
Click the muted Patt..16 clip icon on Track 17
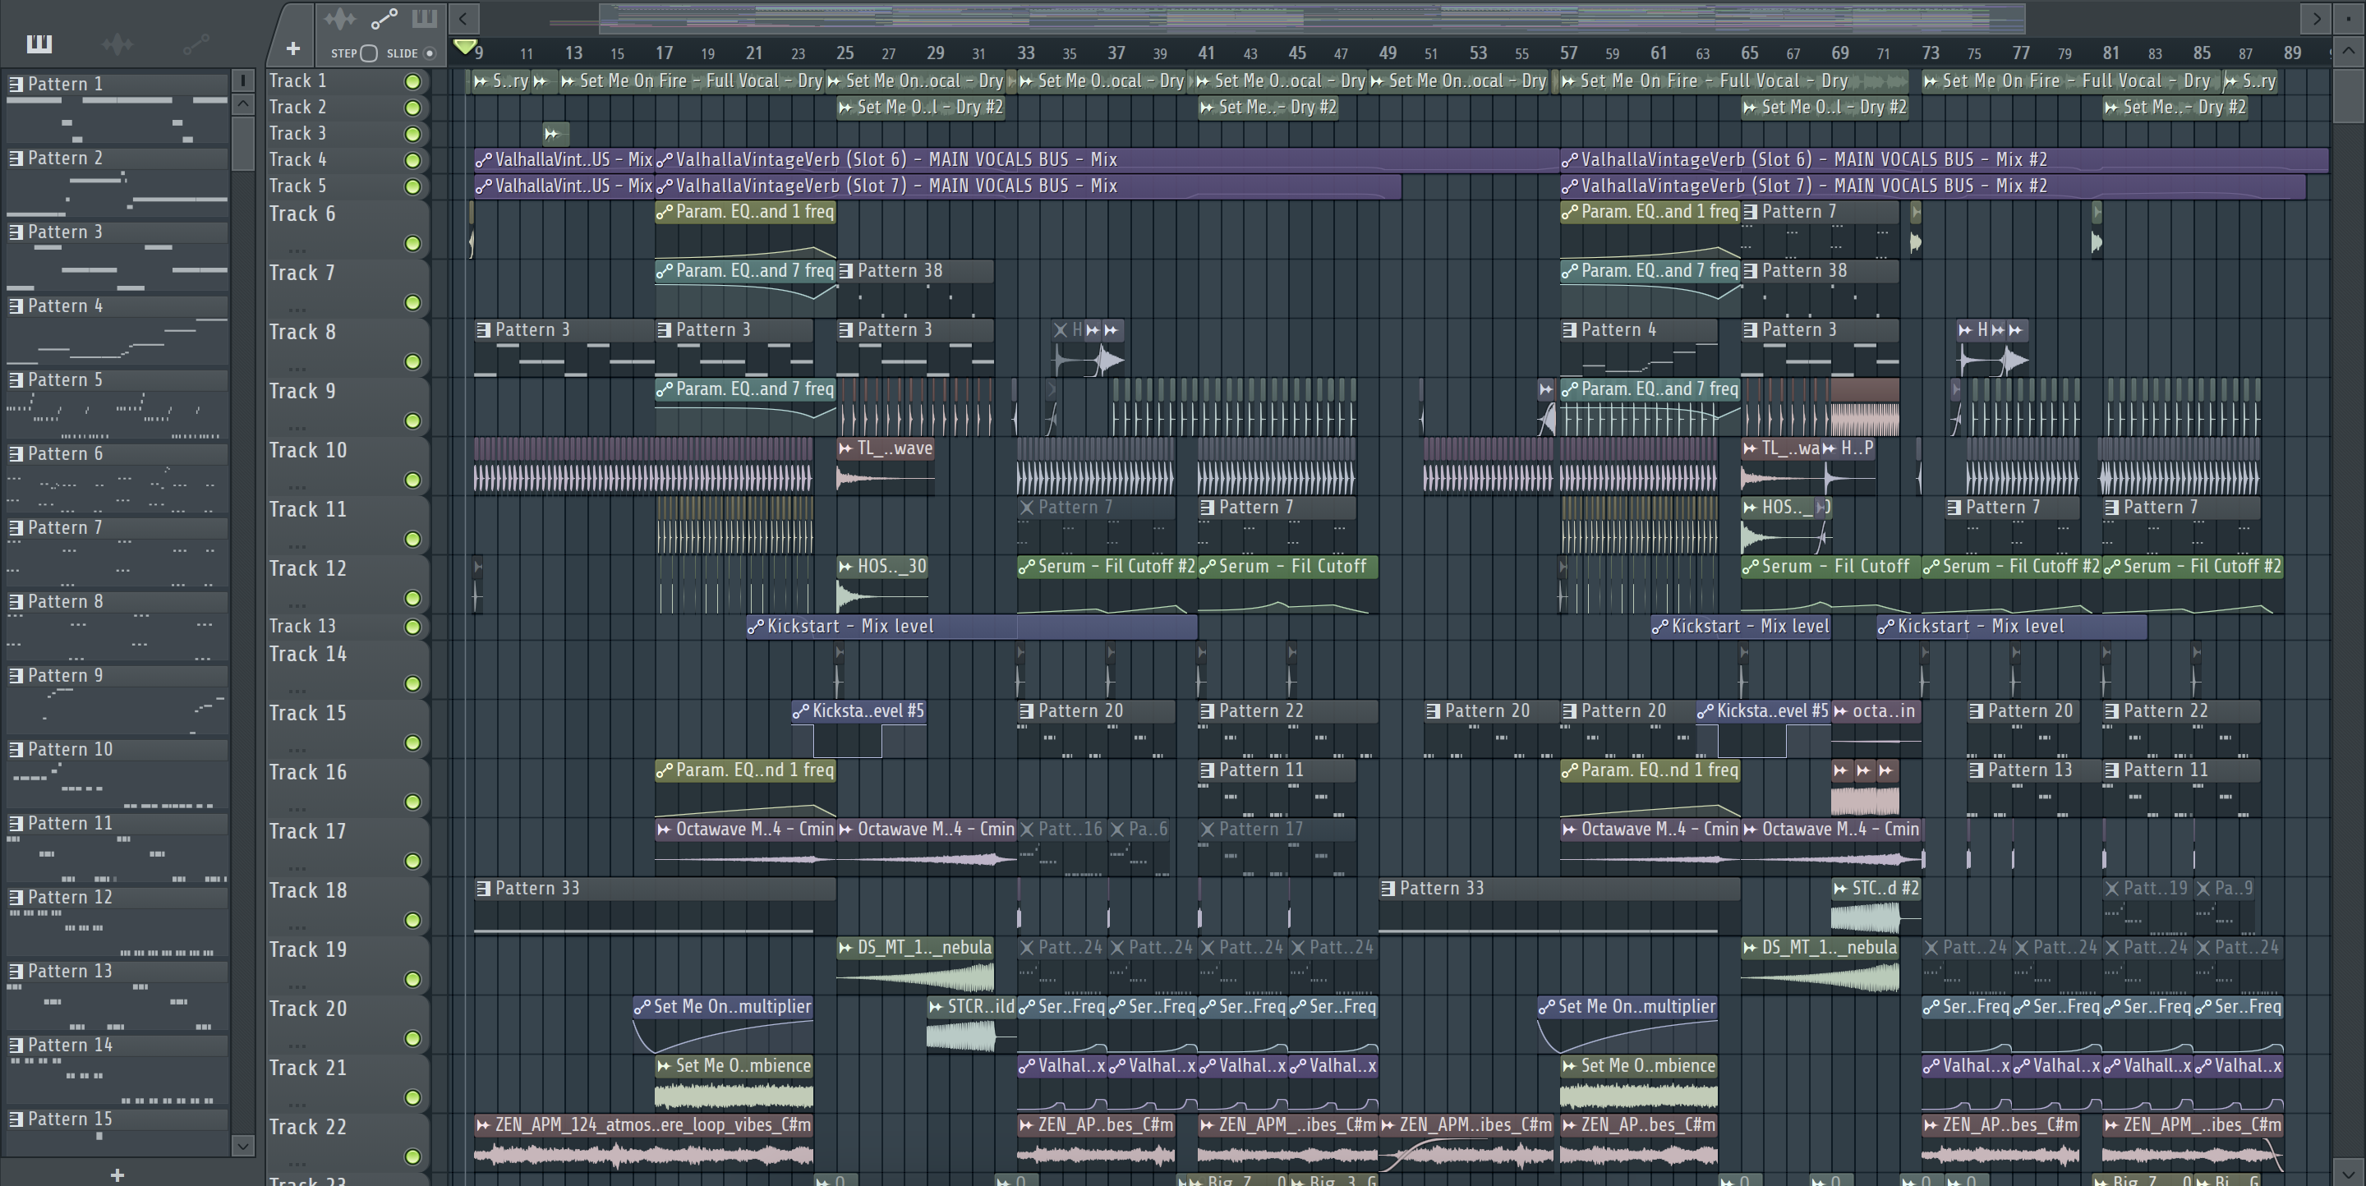click(x=1027, y=829)
